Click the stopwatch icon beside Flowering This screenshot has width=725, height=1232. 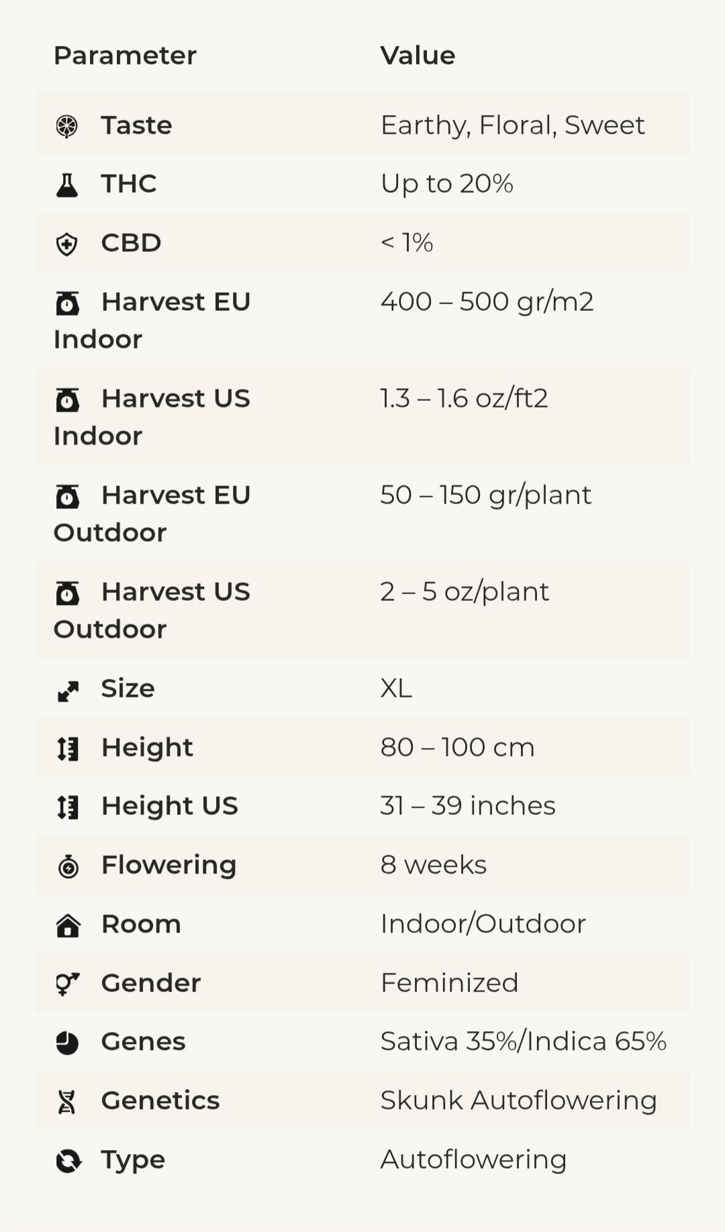68,866
